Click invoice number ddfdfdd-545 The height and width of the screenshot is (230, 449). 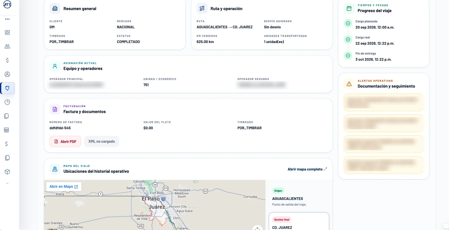[x=60, y=128]
